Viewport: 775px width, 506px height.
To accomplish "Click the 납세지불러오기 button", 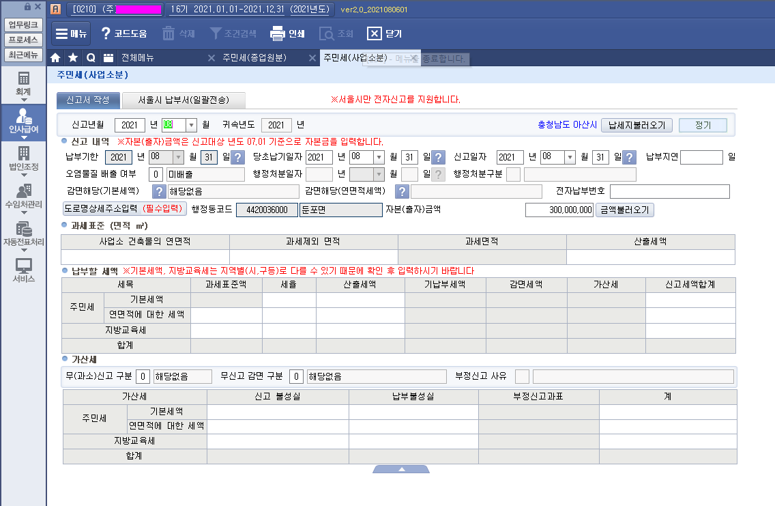I will coord(640,125).
